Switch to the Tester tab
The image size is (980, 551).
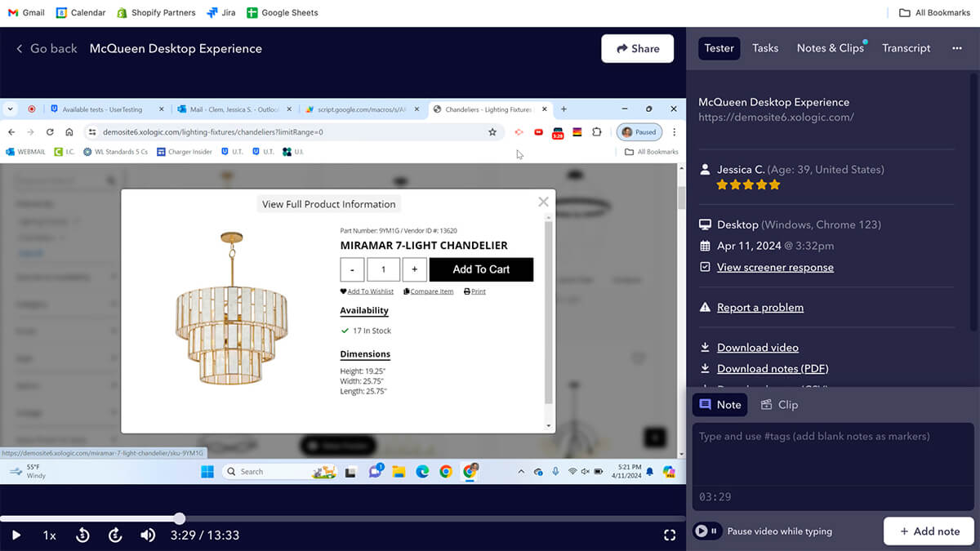coord(719,48)
